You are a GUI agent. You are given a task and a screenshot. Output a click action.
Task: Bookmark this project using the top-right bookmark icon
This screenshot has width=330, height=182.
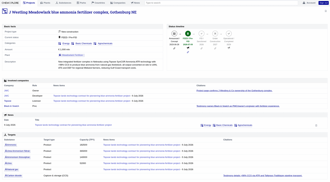pos(326,11)
